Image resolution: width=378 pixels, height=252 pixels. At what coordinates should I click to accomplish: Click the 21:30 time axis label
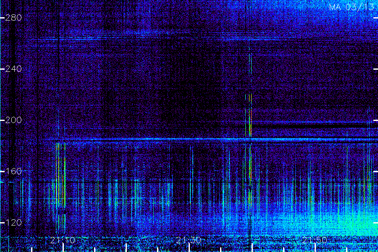[189, 240]
